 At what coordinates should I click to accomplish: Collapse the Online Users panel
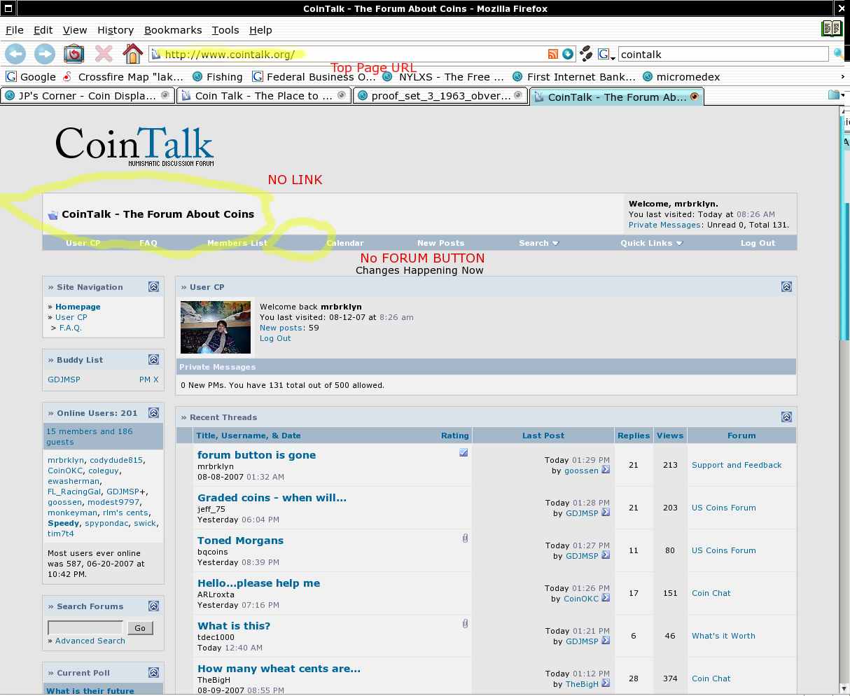pyautogui.click(x=153, y=413)
